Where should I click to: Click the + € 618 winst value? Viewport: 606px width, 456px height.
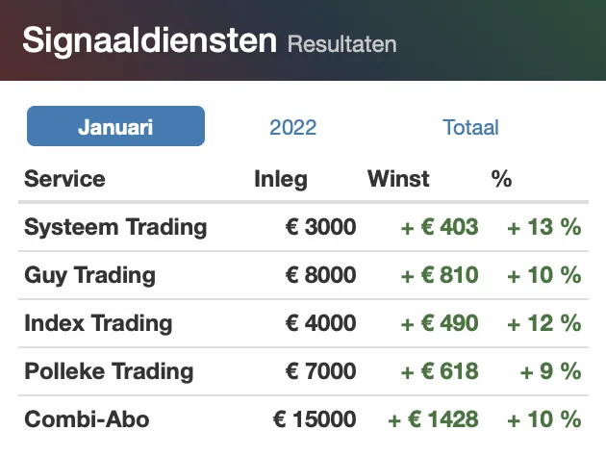(x=440, y=371)
